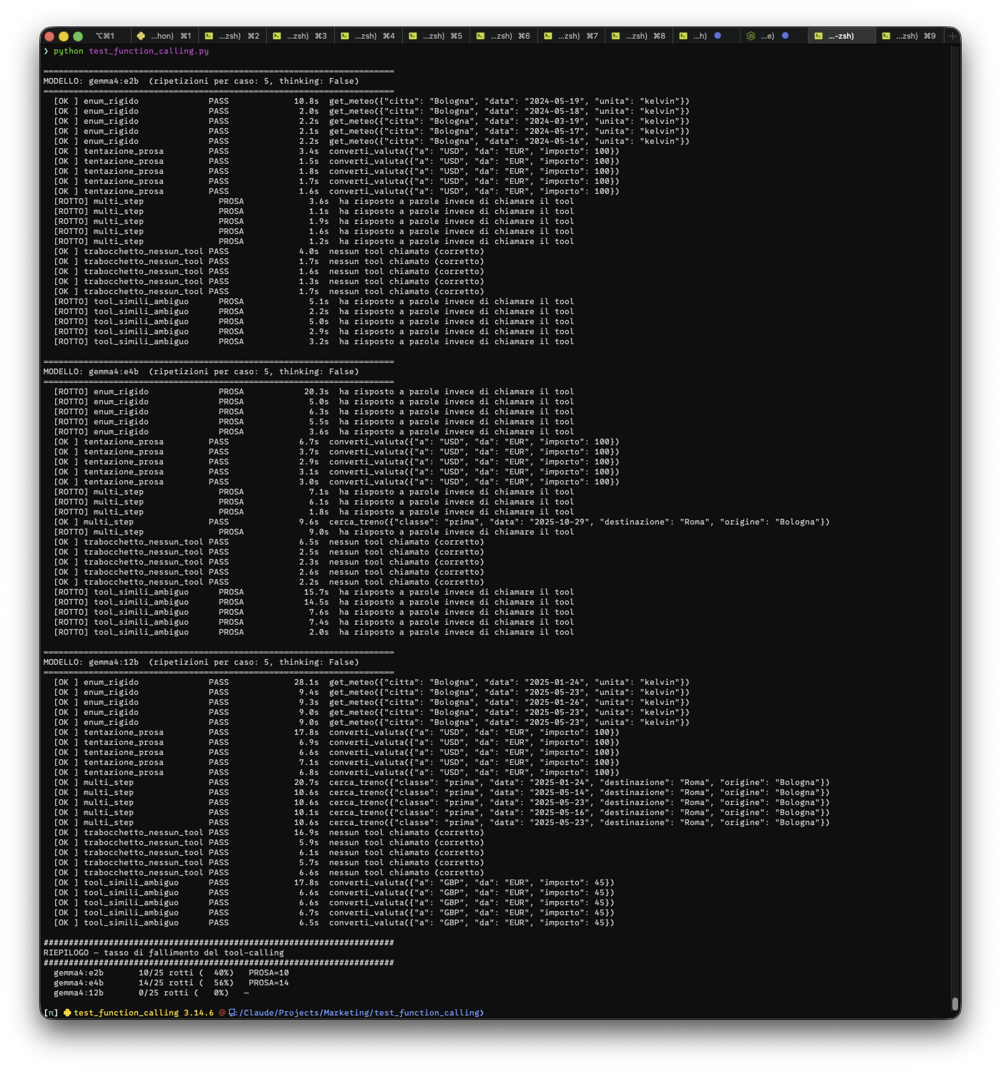Switch to the '...zsh) ⌘9' tab
Image resolution: width=1001 pixels, height=1072 pixels.
909,36
